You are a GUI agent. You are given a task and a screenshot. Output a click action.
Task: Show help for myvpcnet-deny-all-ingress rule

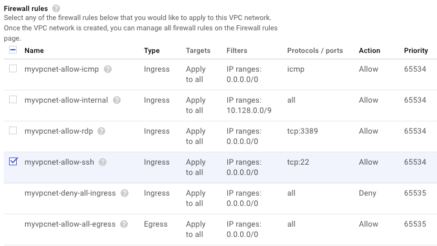(125, 193)
